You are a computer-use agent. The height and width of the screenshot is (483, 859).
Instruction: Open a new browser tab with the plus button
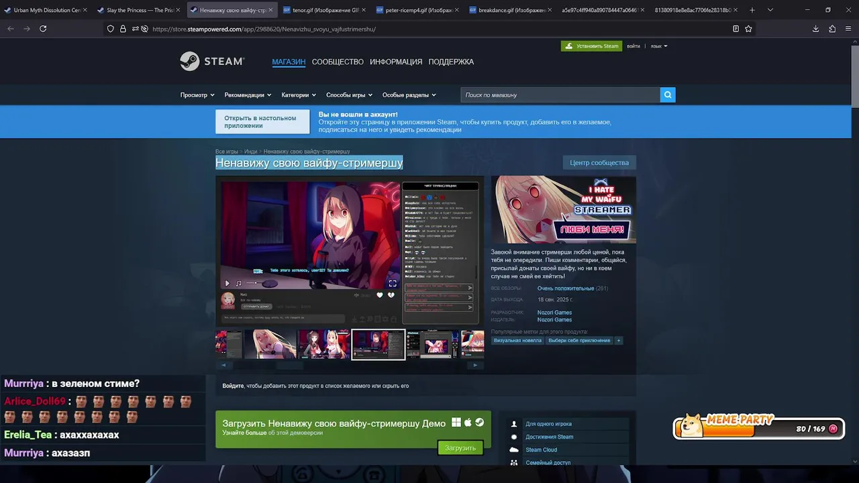click(x=752, y=10)
